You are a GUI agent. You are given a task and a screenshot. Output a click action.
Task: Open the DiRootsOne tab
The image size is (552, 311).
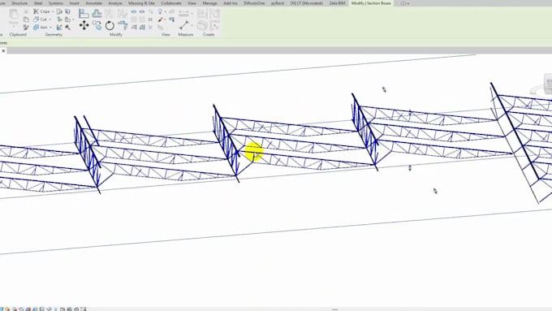(254, 3)
